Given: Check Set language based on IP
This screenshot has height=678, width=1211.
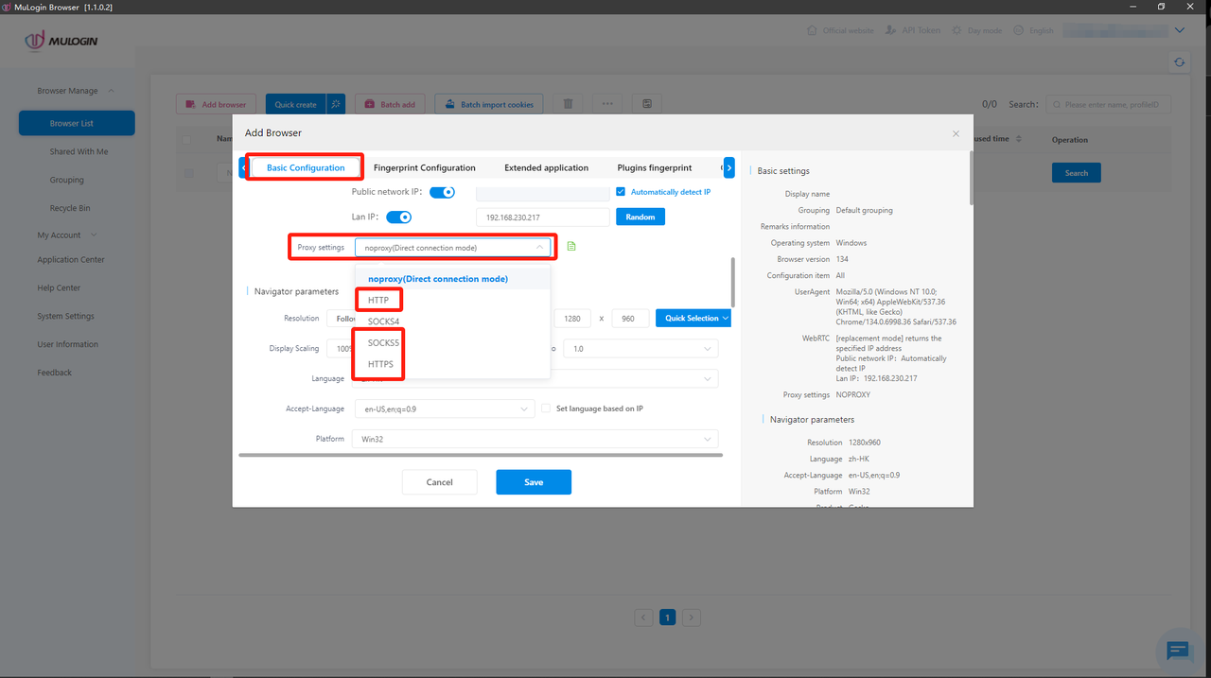Looking at the screenshot, I should click(x=546, y=409).
